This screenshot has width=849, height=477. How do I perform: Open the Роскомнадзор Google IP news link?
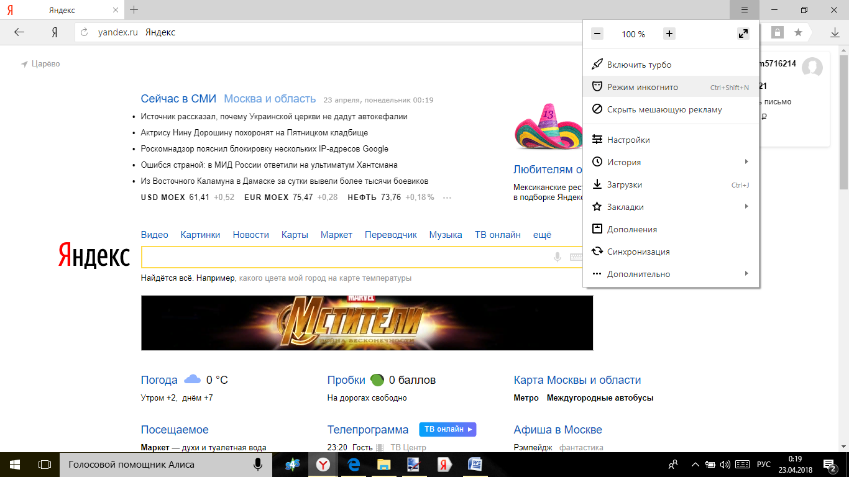pos(265,148)
